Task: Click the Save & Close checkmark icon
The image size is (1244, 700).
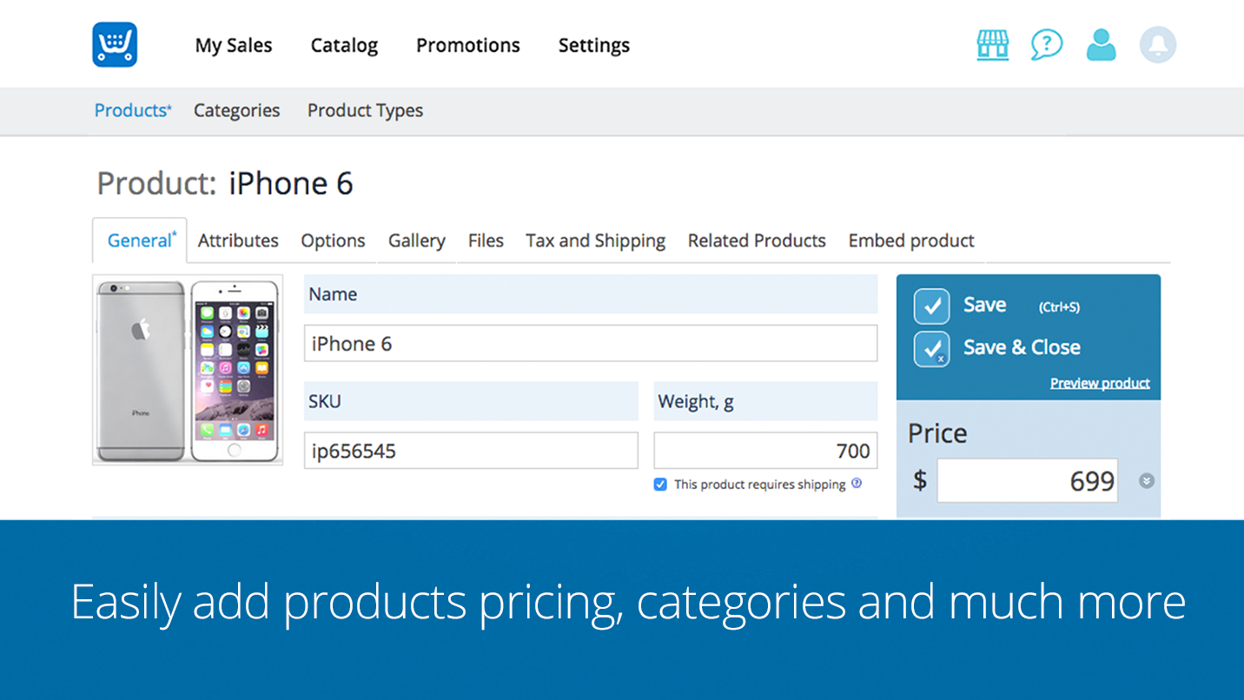Action: 931,347
